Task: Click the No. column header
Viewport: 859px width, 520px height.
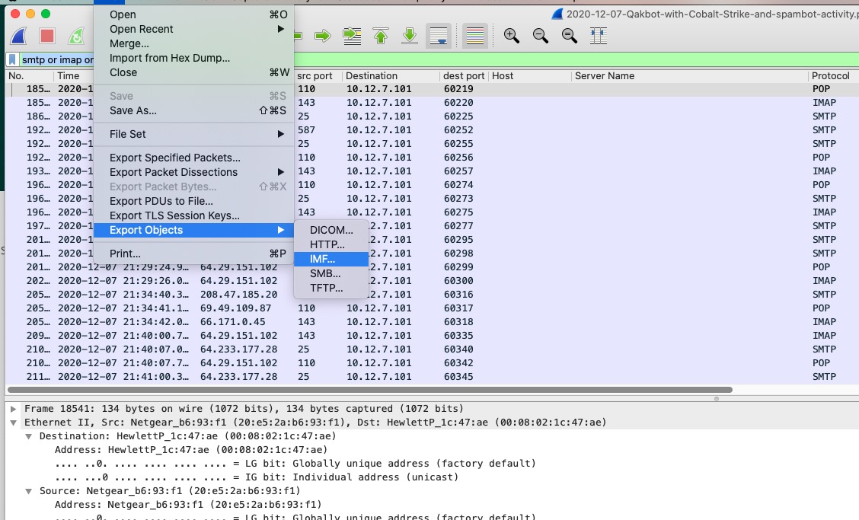Action: pyautogui.click(x=28, y=76)
